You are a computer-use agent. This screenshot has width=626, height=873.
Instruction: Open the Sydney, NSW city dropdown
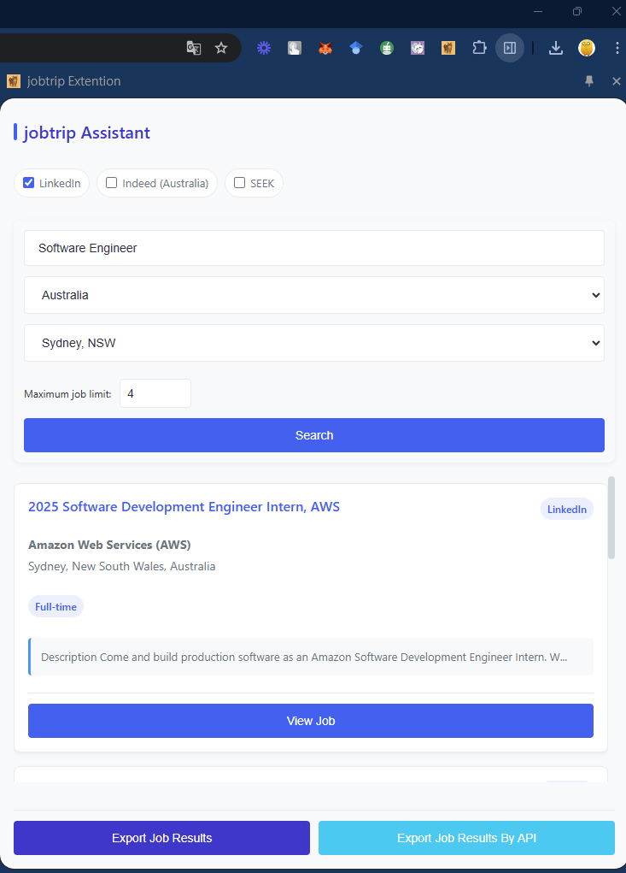pos(313,343)
